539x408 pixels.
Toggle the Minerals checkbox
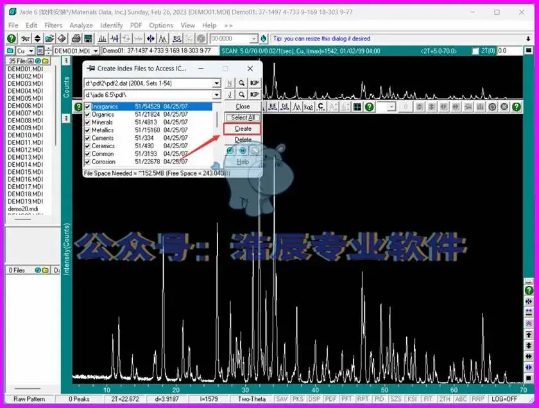tap(88, 123)
